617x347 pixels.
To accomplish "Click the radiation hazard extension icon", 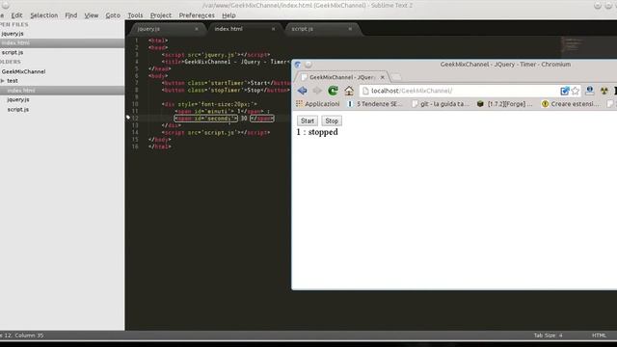I will (604, 92).
